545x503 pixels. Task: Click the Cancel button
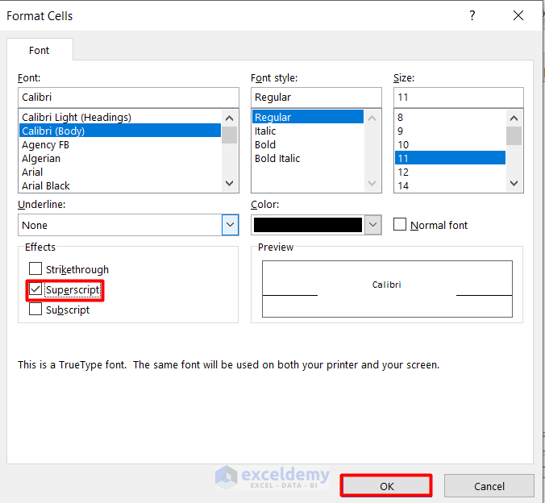[489, 486]
